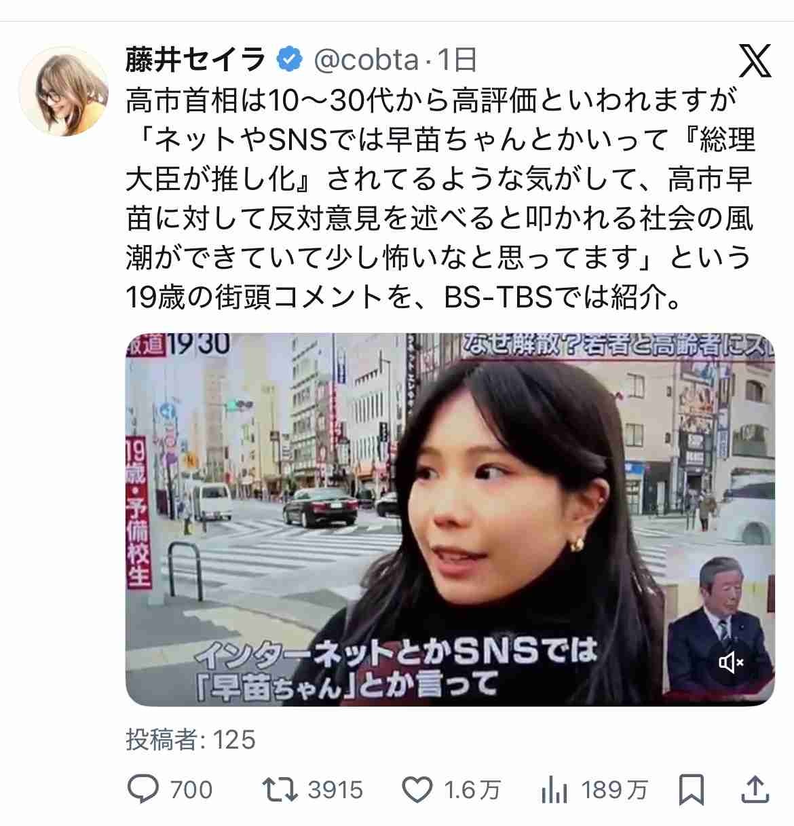Bookmark this tweet with the bookmark icon
Screen dimensions: 794x826
(x=691, y=790)
